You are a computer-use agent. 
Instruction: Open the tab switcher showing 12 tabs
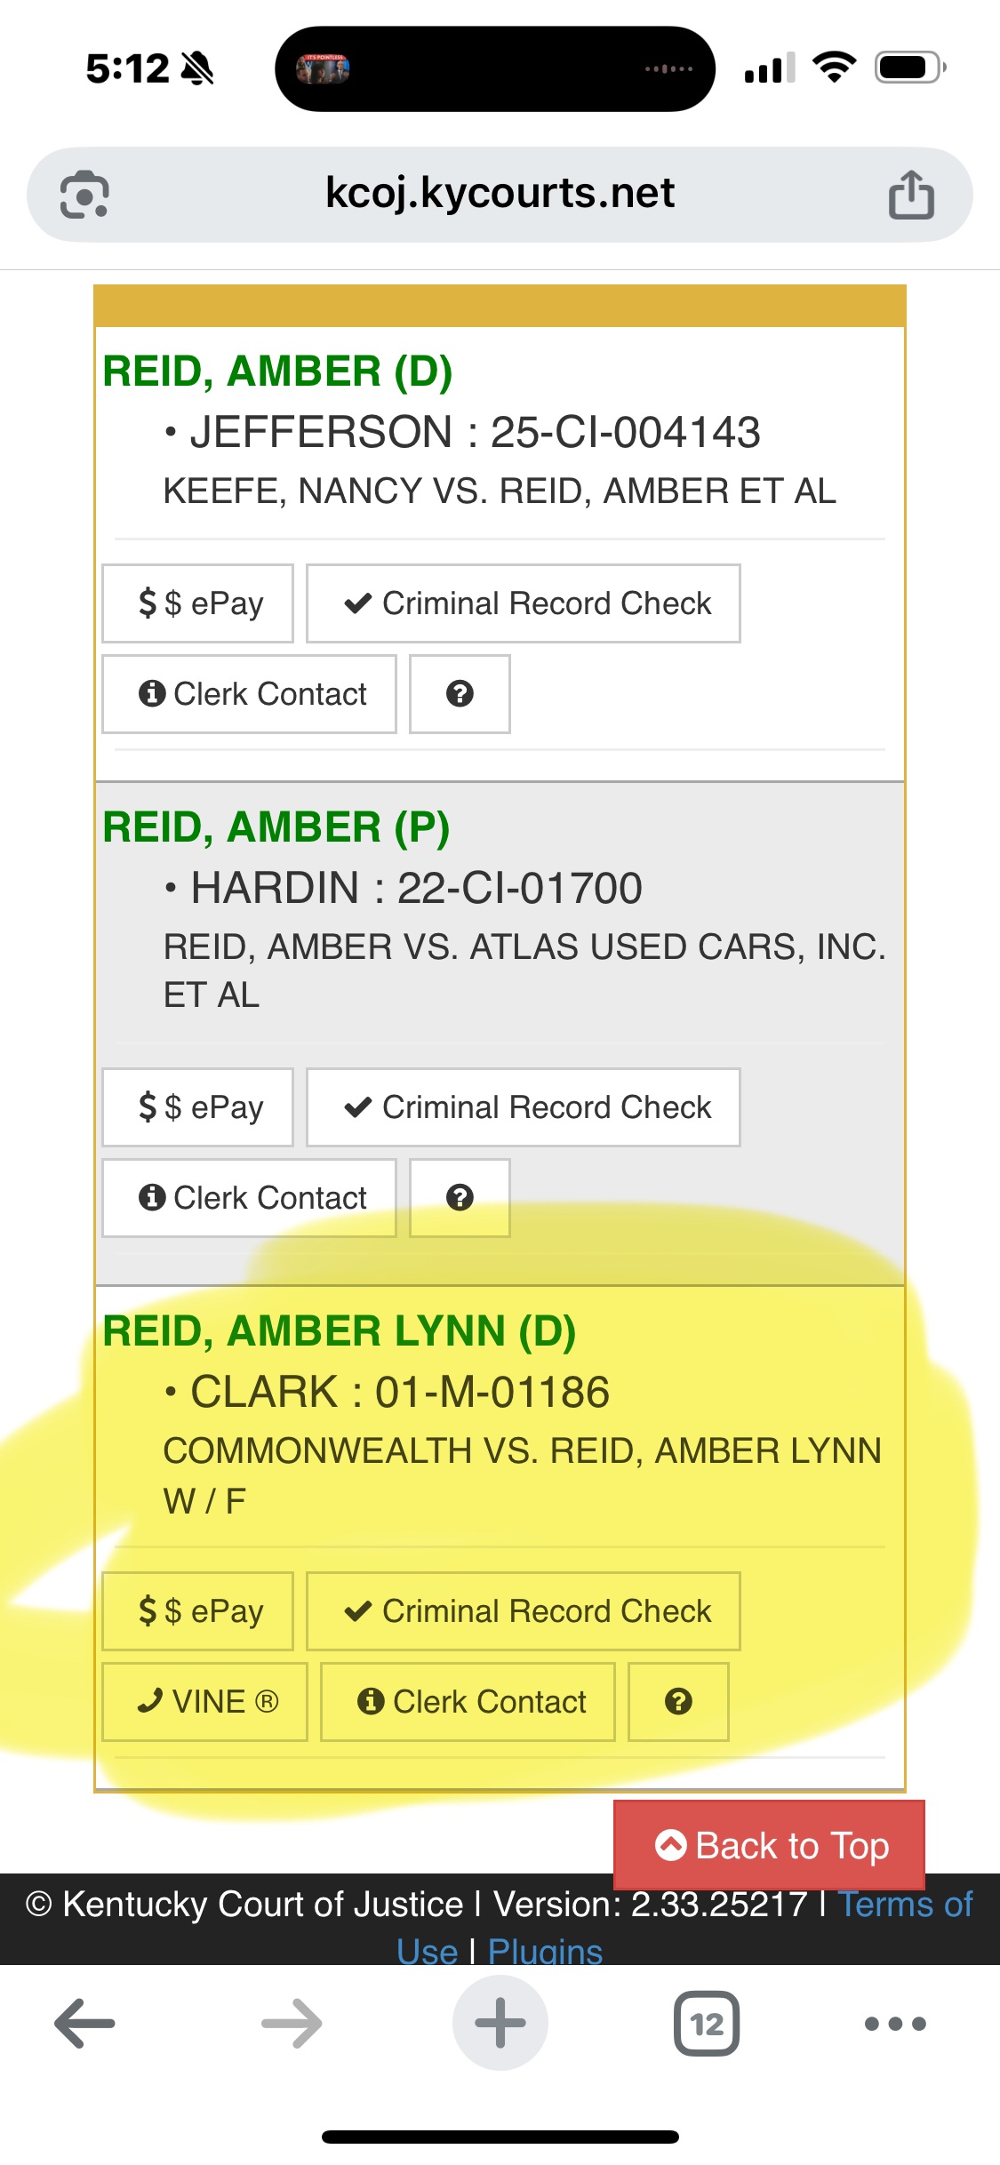(x=707, y=2024)
